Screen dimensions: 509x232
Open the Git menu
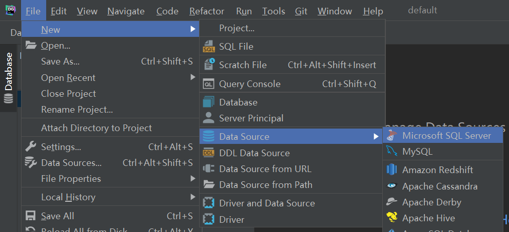pyautogui.click(x=301, y=11)
